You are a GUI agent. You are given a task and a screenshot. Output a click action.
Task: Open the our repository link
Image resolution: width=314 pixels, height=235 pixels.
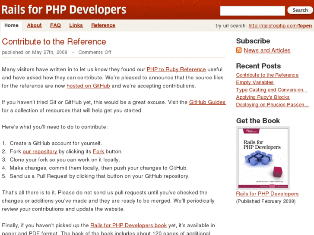(40, 151)
